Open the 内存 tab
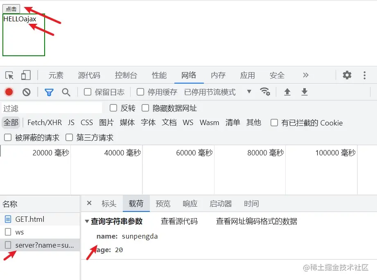Viewport: 377px width, 280px height. click(218, 75)
